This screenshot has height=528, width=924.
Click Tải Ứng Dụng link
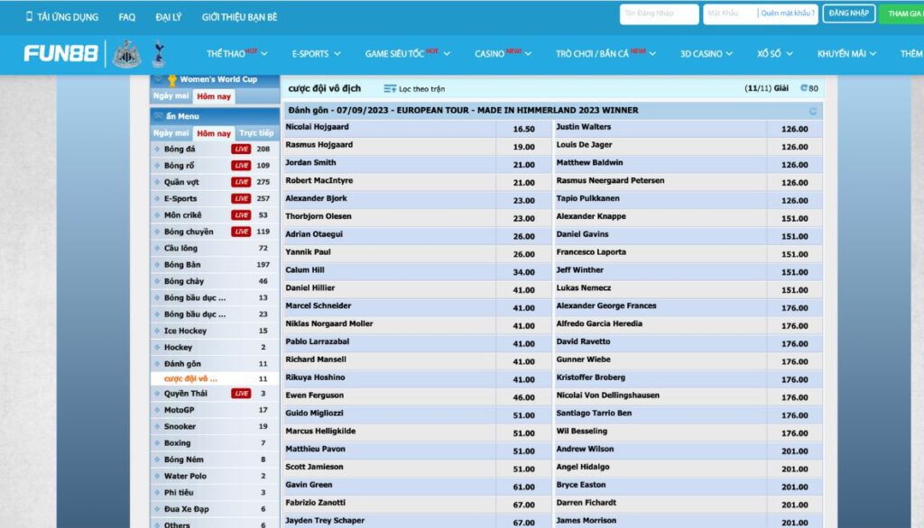pos(62,17)
